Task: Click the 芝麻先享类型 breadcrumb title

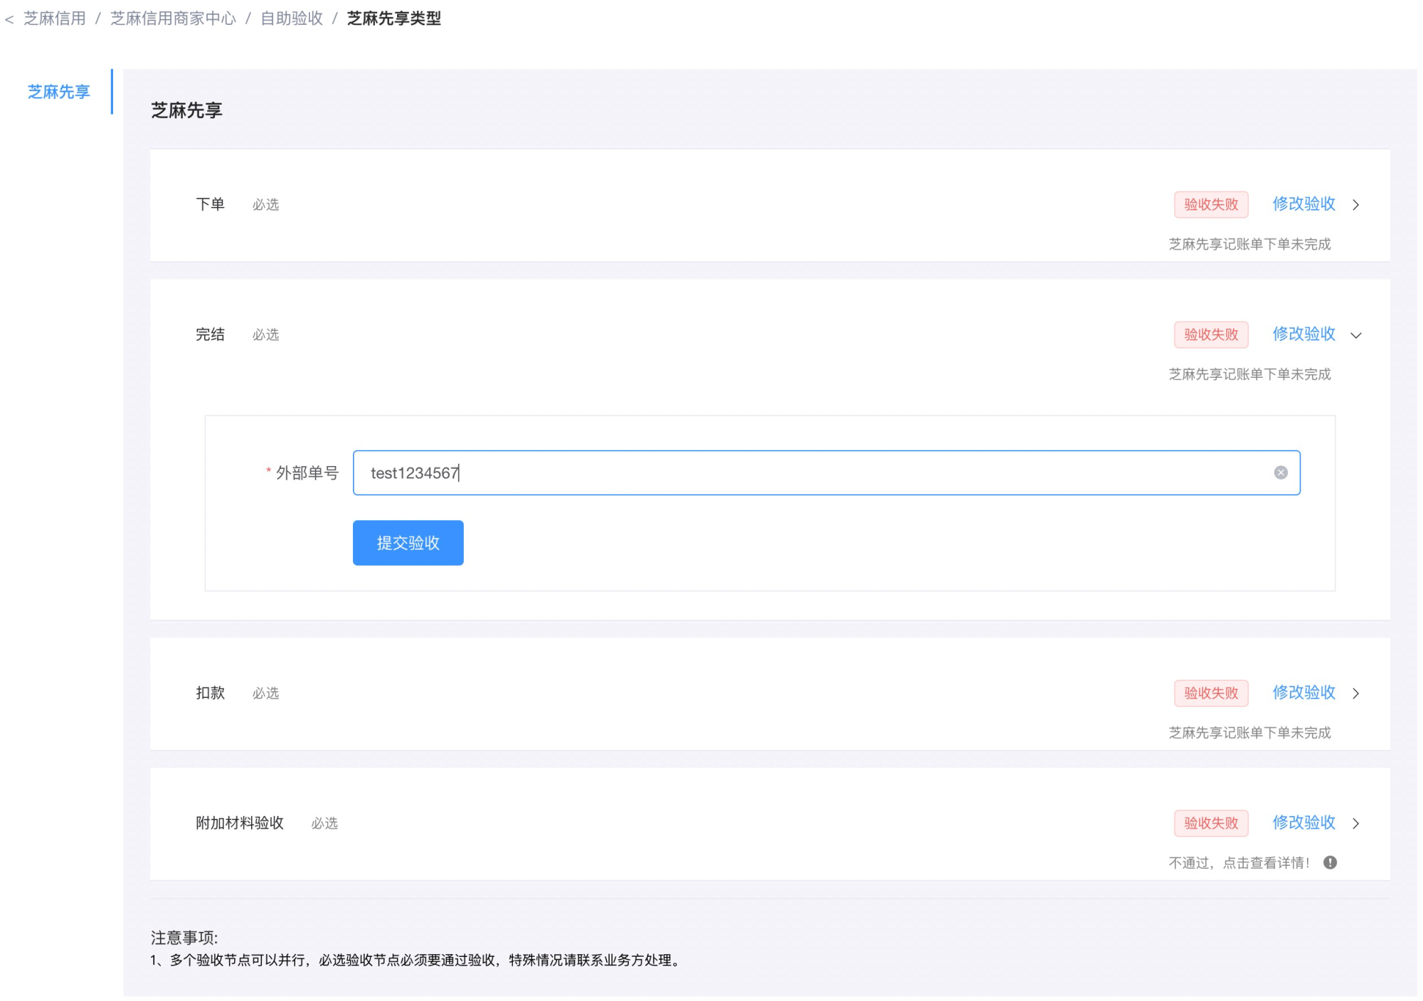Action: [394, 18]
